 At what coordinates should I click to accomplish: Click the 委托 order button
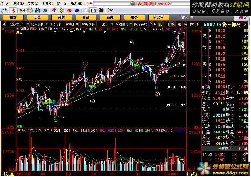pyautogui.click(x=89, y=3)
